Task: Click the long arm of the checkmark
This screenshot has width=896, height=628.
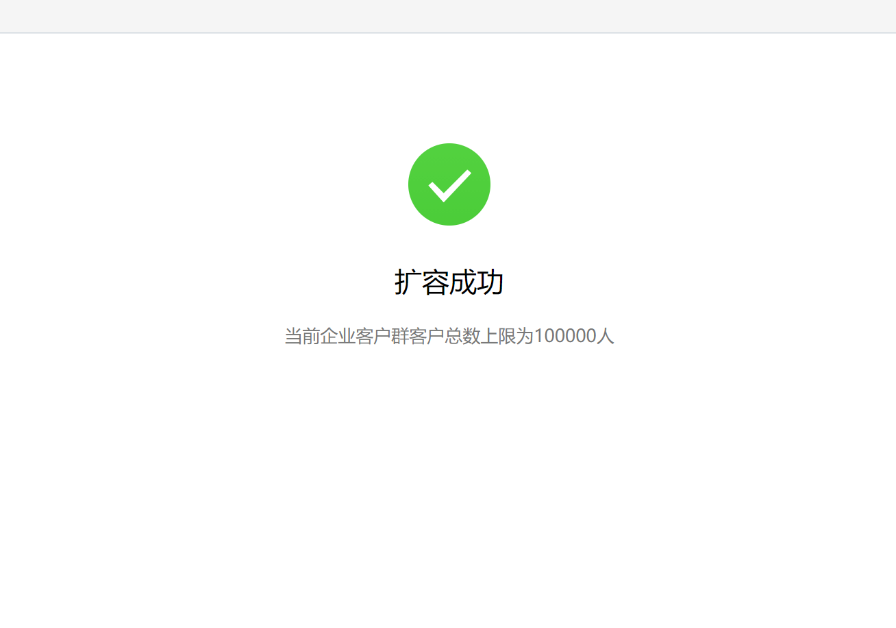Action: pyautogui.click(x=458, y=185)
